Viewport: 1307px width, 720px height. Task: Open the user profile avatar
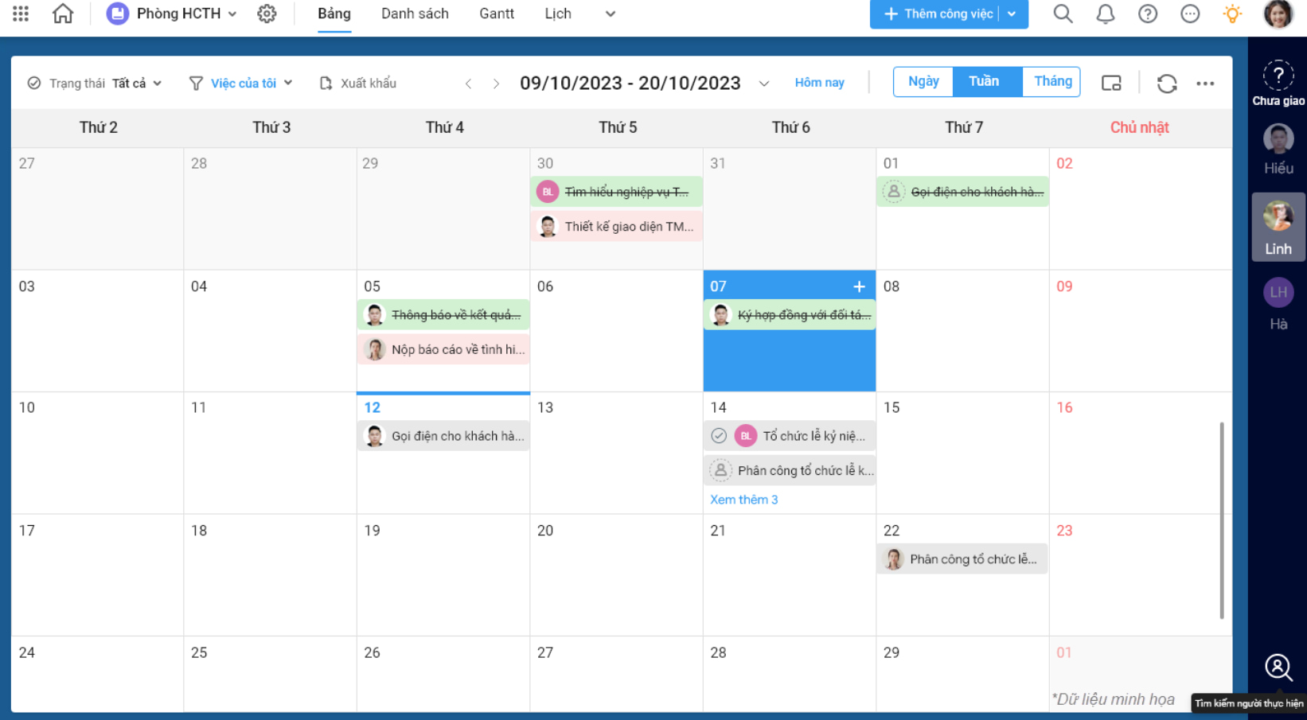[1278, 14]
